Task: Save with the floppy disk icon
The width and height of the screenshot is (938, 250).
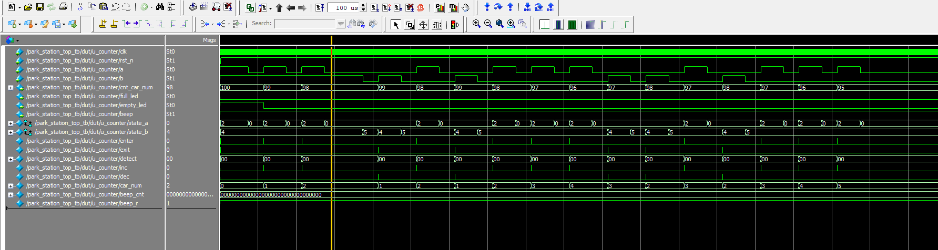Action: (39, 7)
